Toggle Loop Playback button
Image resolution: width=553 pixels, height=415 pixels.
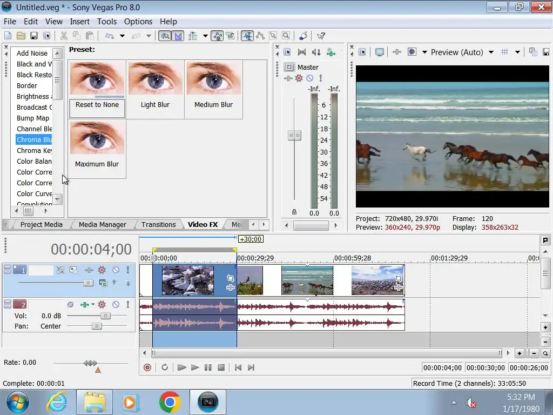[x=165, y=367]
